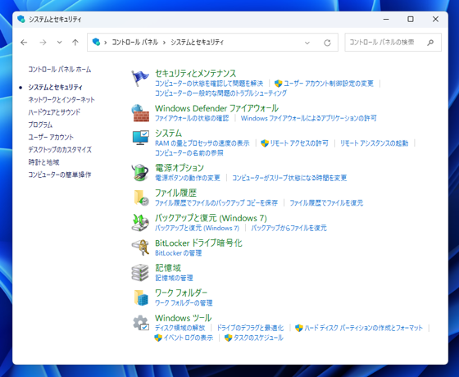This screenshot has width=459, height=377.
Task: Click the 電源オプション battery icon
Action: coord(140,172)
